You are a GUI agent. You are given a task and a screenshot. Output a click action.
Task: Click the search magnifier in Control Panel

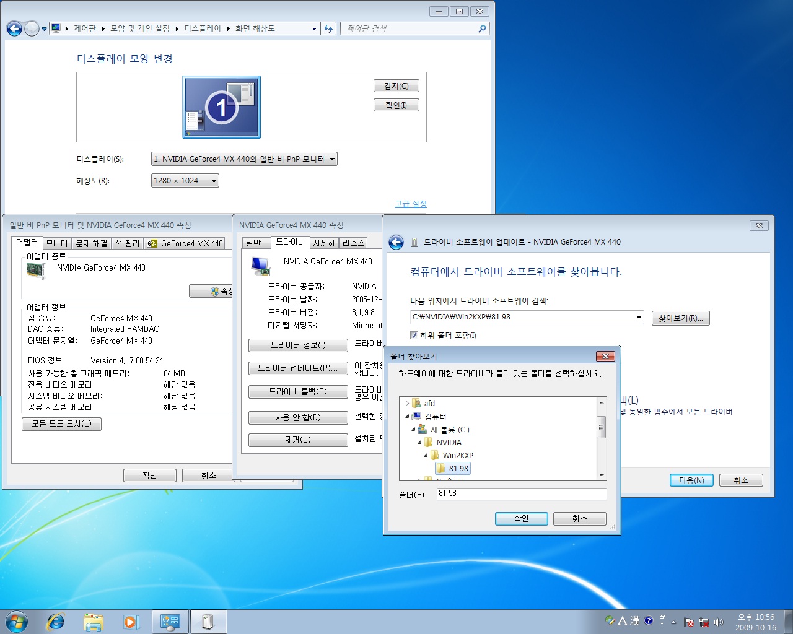[x=482, y=28]
